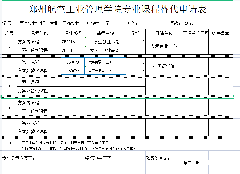Click the 签字盖章 header cell
This screenshot has width=240, height=174.
click(x=221, y=33)
